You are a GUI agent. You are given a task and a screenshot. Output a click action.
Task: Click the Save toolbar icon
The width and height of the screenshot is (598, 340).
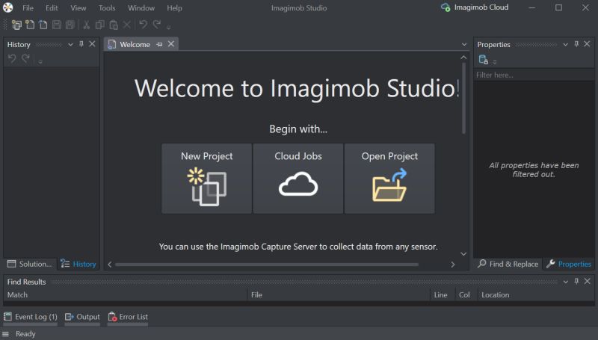(57, 25)
